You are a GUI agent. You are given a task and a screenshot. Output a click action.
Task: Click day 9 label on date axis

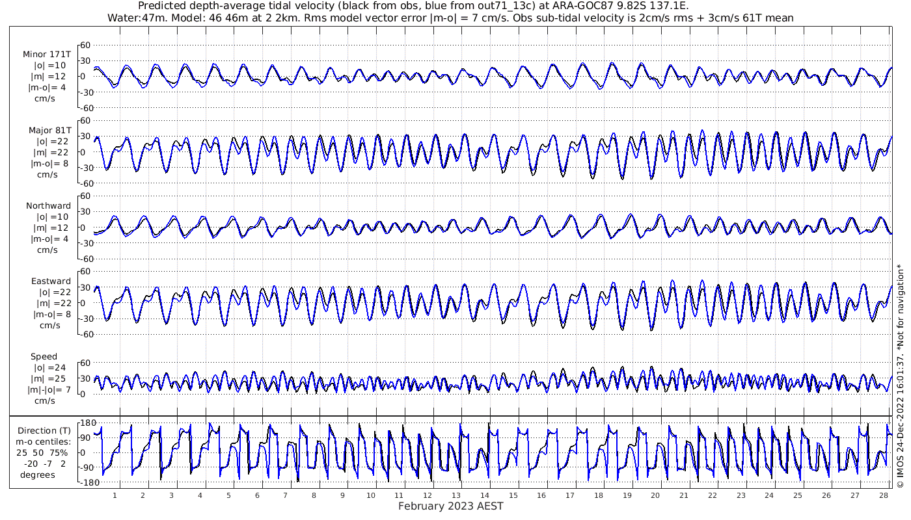pyautogui.click(x=342, y=495)
